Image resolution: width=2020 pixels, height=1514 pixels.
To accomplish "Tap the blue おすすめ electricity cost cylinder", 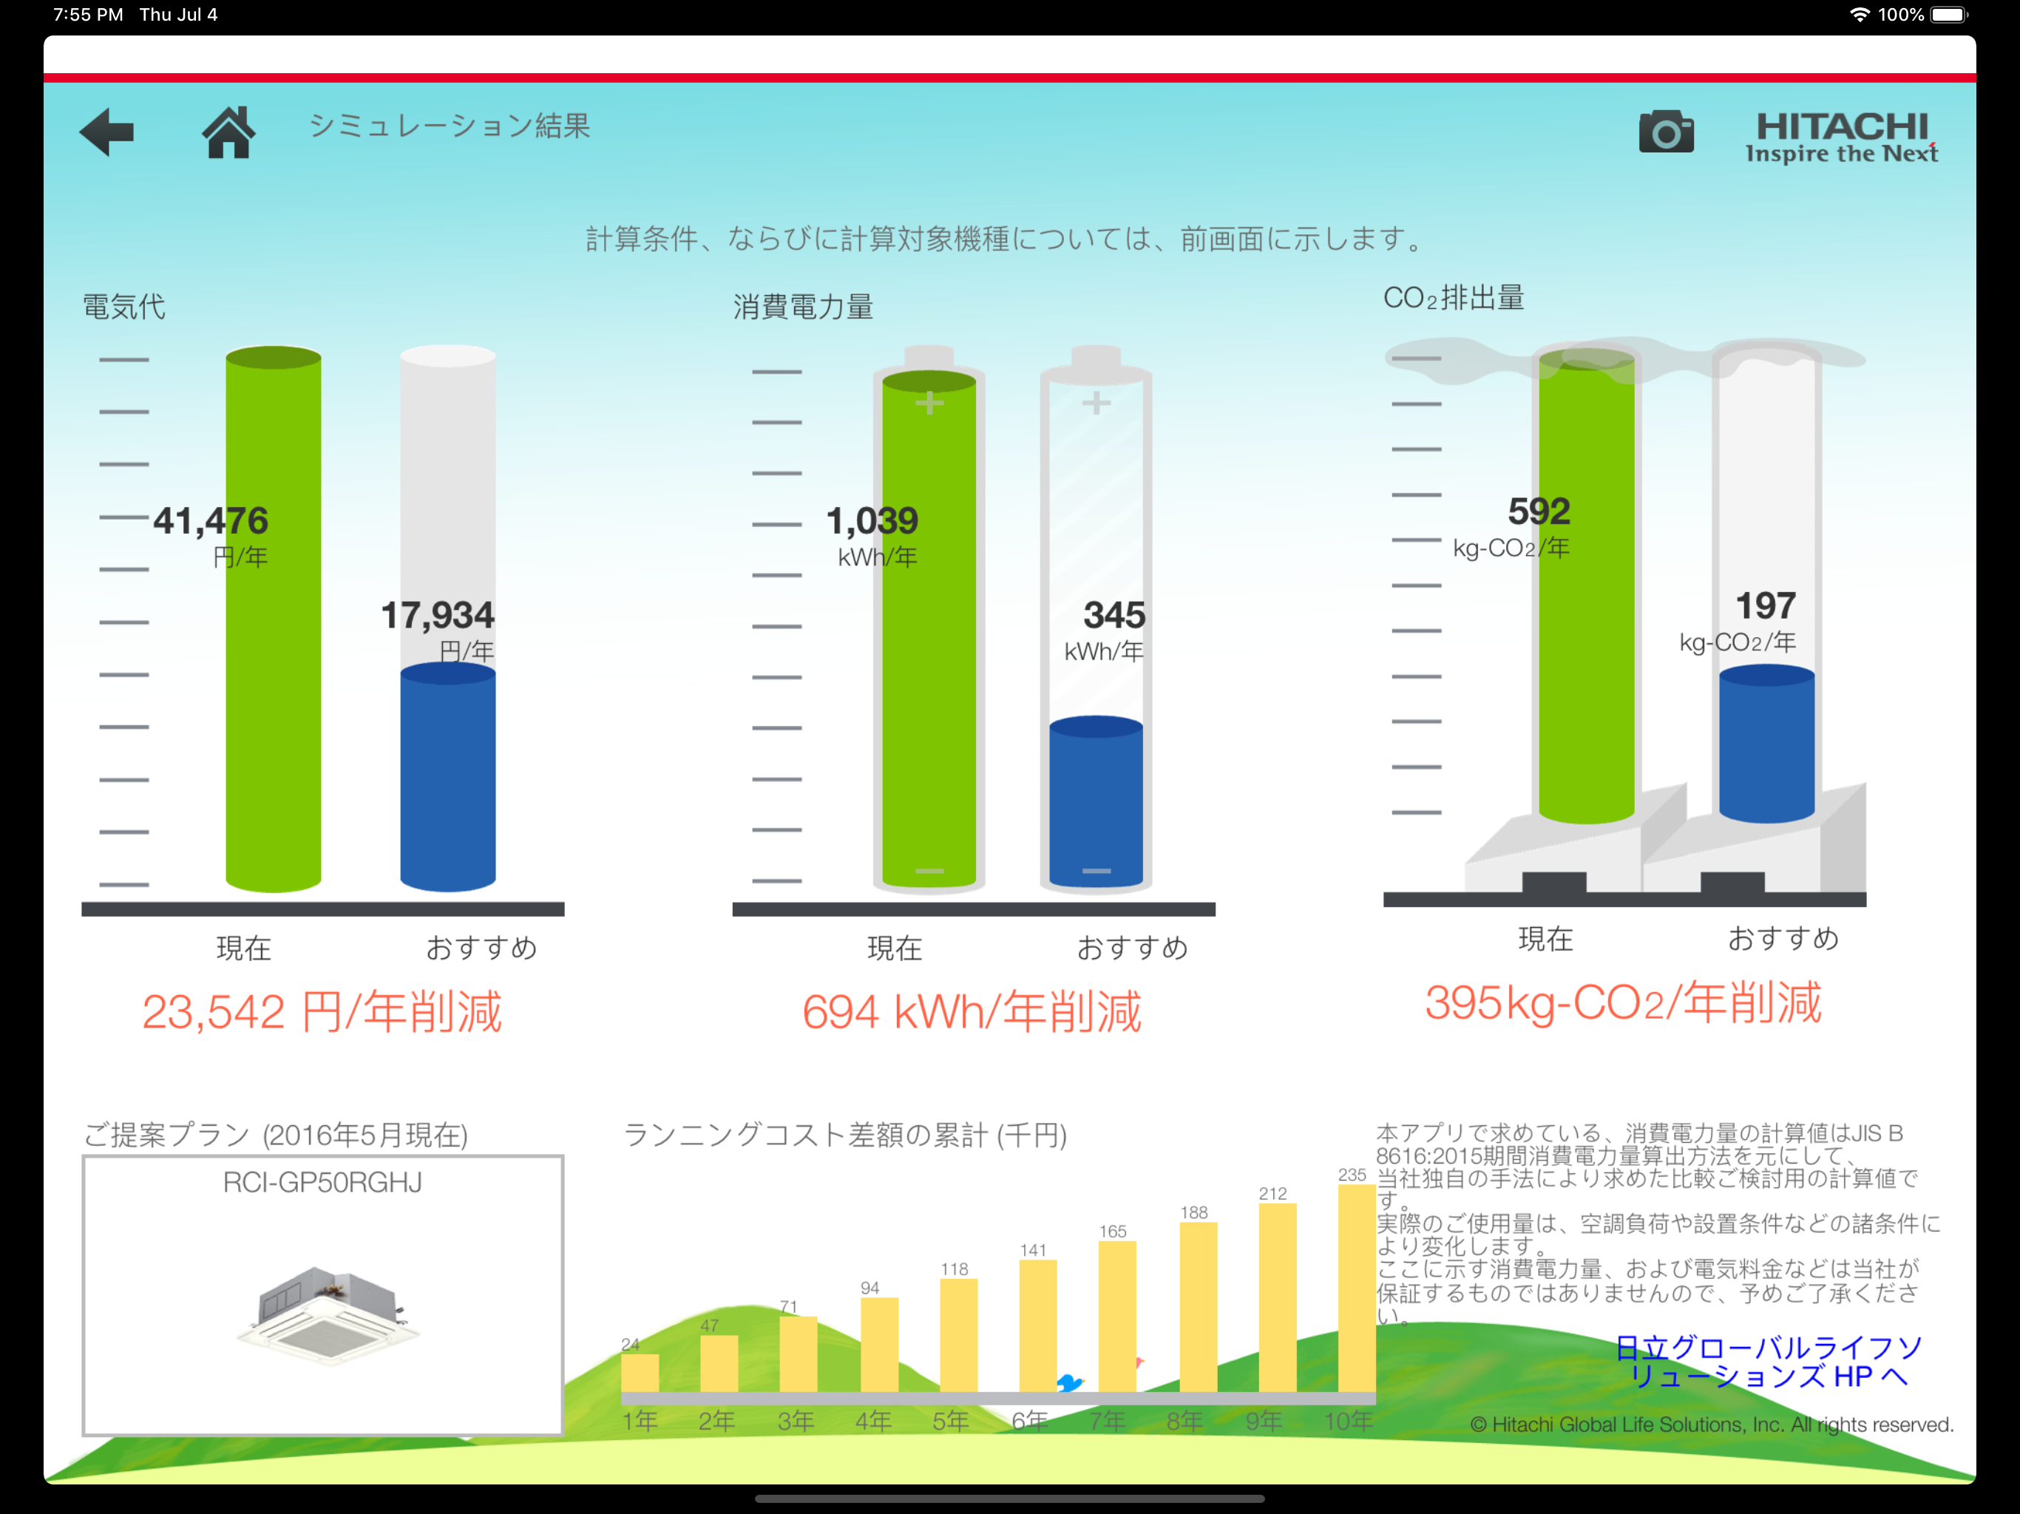I will [x=448, y=776].
